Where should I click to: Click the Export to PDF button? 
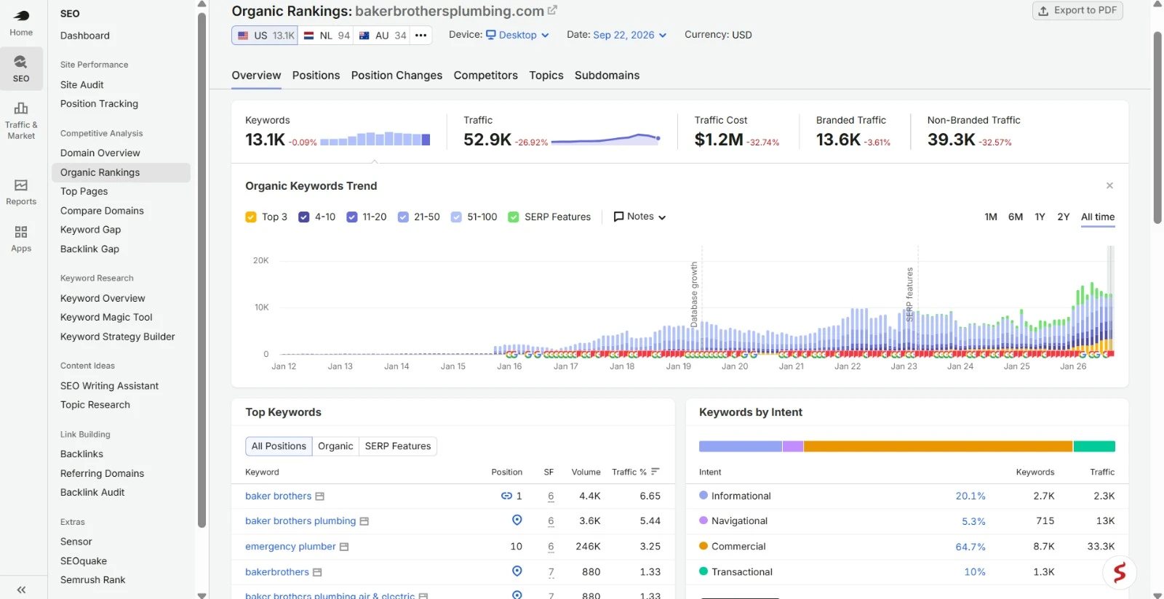(1077, 10)
